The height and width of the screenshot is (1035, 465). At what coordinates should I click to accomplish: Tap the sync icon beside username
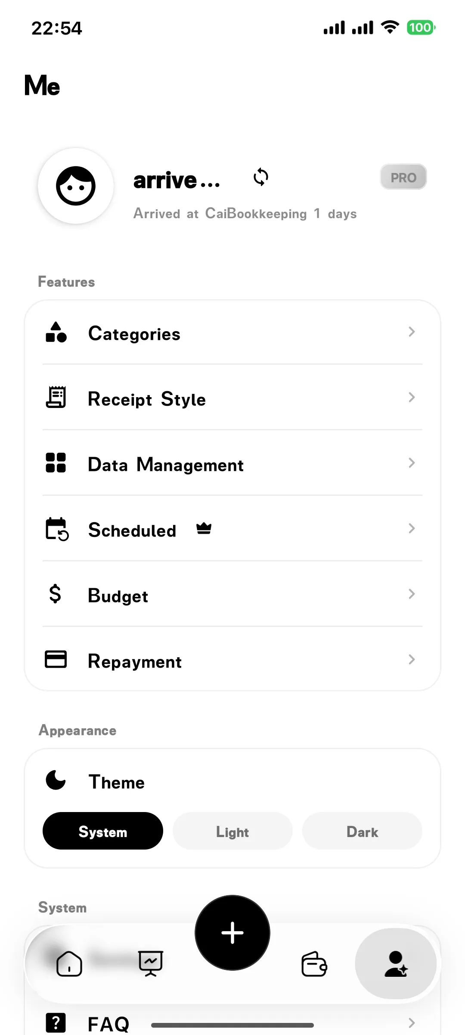pos(261,177)
